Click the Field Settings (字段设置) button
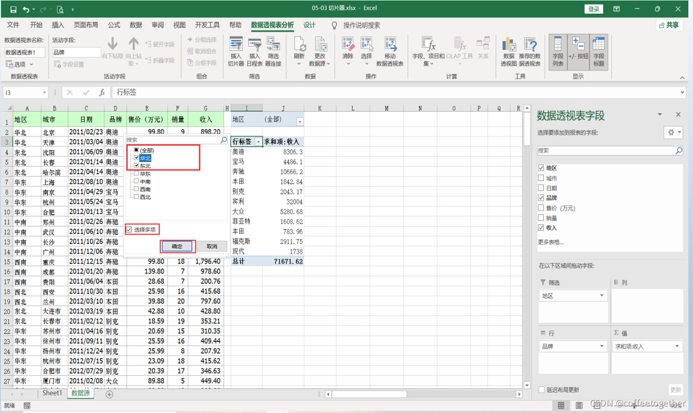This screenshot has height=413, width=693. pos(69,64)
